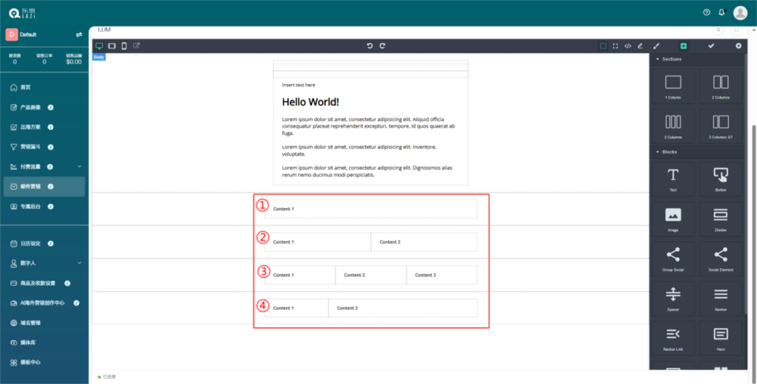Toggle the green blocks panel button
The height and width of the screenshot is (384, 757).
[684, 46]
